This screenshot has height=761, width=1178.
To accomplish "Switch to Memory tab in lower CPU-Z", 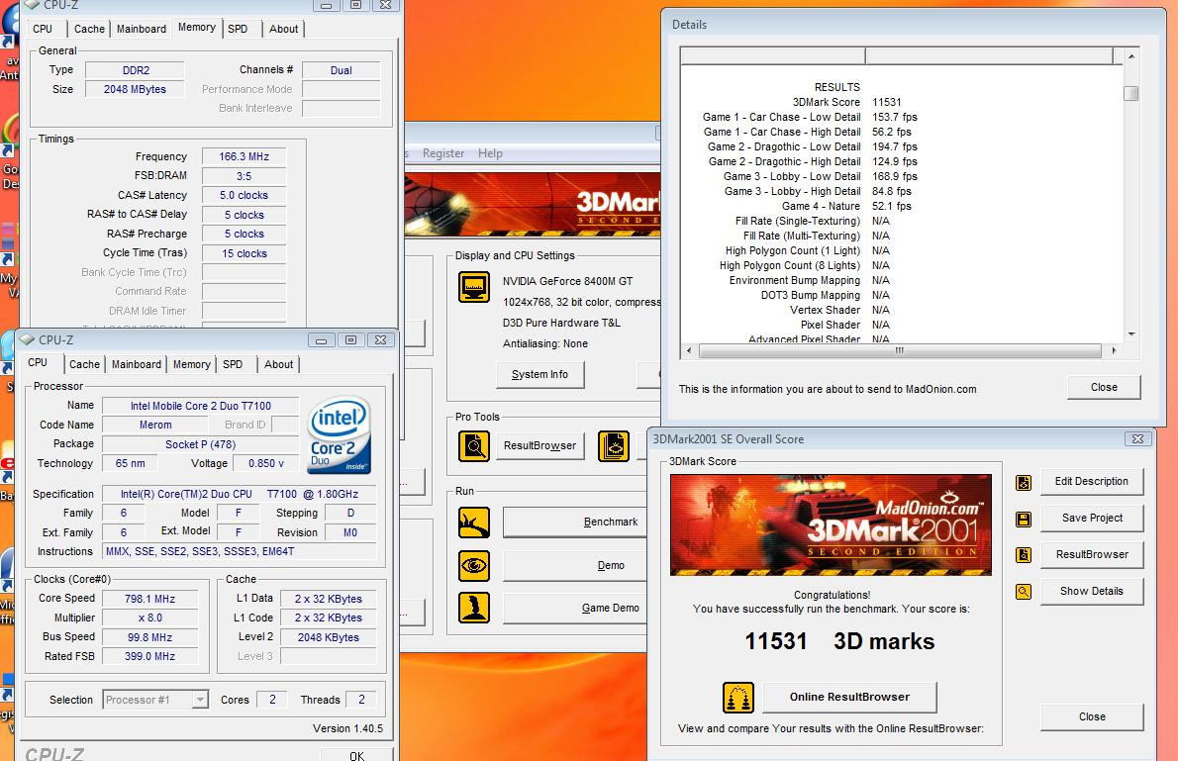I will click(192, 364).
